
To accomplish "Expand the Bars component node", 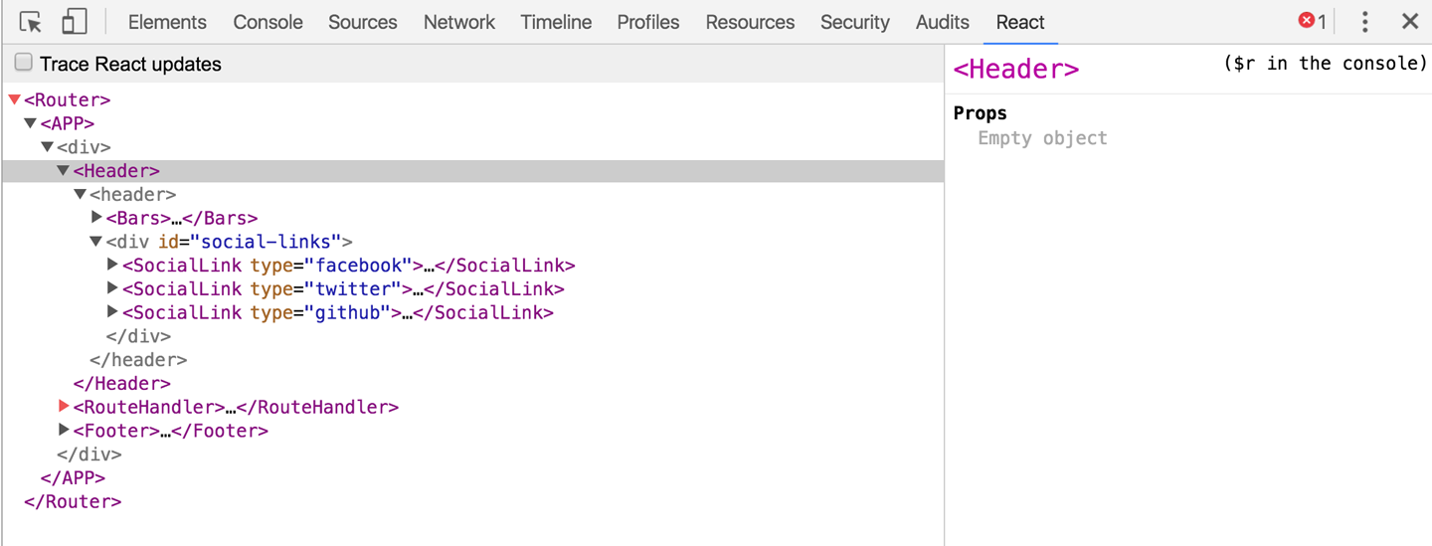I will (x=96, y=218).
